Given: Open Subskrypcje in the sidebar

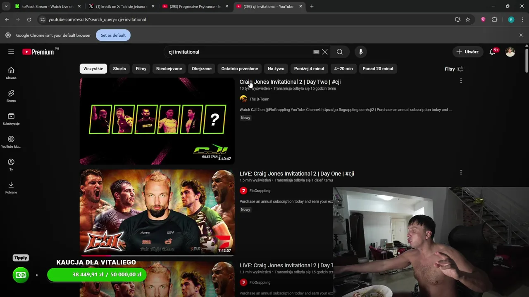Looking at the screenshot, I should pos(11,119).
